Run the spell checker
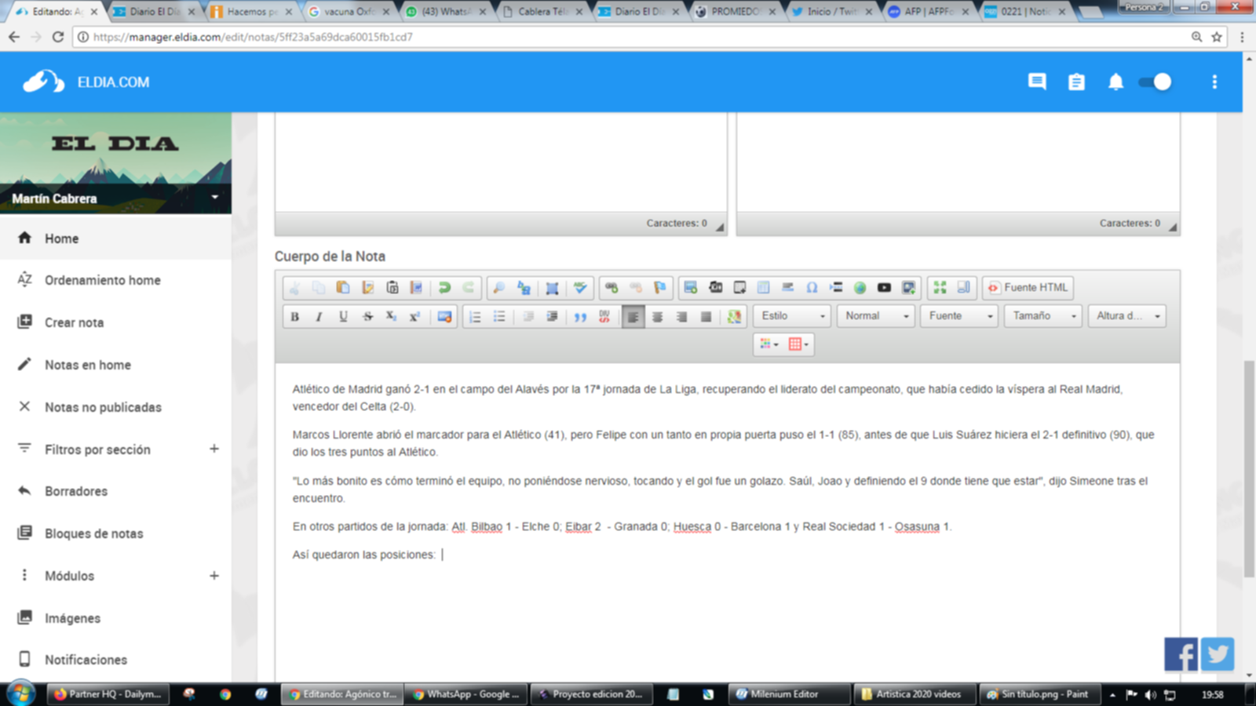Image resolution: width=1256 pixels, height=706 pixels. (x=580, y=288)
